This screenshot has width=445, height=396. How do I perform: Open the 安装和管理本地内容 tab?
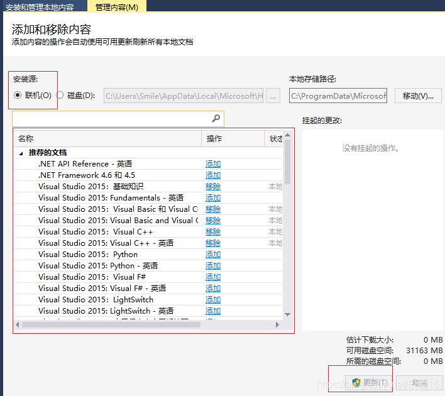(40, 7)
